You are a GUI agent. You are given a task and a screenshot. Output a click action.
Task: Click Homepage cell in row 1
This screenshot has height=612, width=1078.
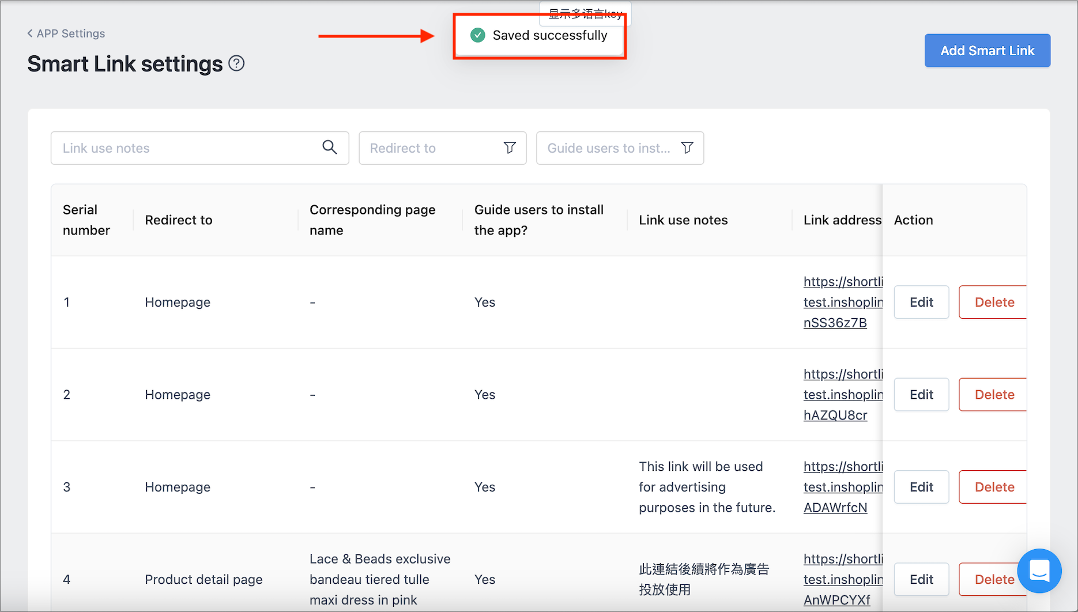pyautogui.click(x=178, y=302)
